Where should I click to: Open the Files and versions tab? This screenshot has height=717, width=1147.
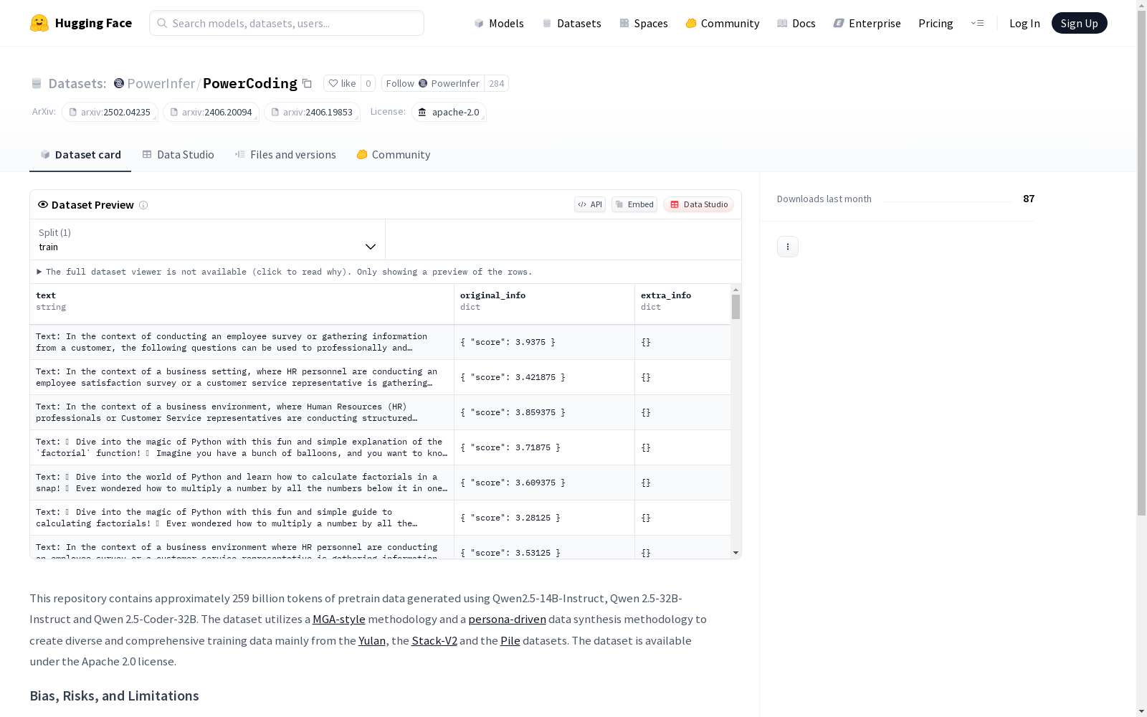coord(285,155)
